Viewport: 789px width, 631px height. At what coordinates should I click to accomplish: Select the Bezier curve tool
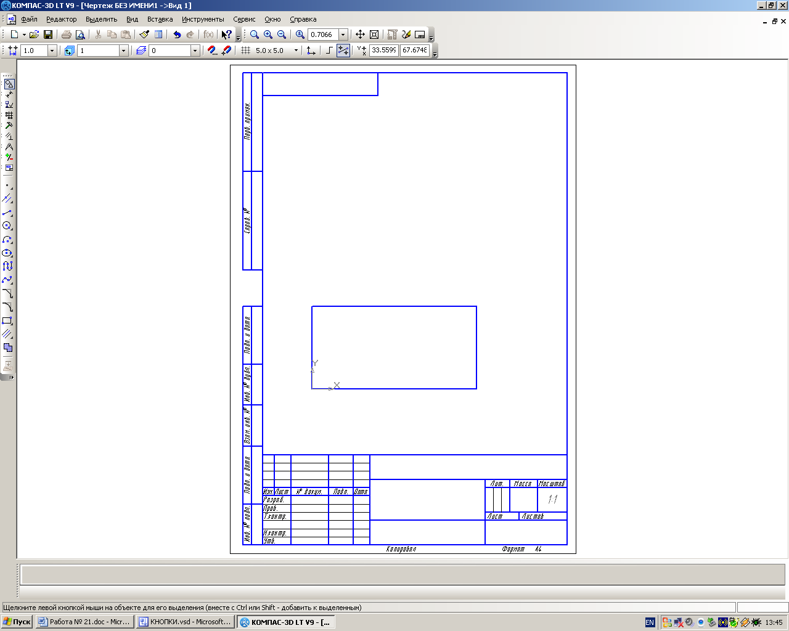[x=8, y=280]
